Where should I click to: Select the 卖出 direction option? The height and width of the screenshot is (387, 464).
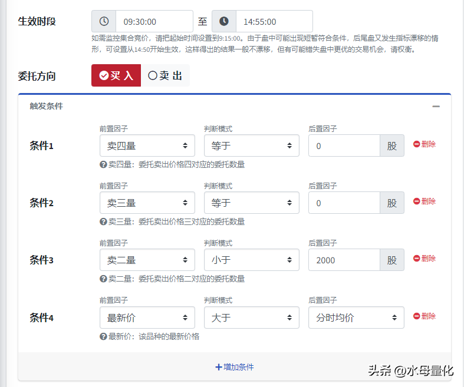165,75
